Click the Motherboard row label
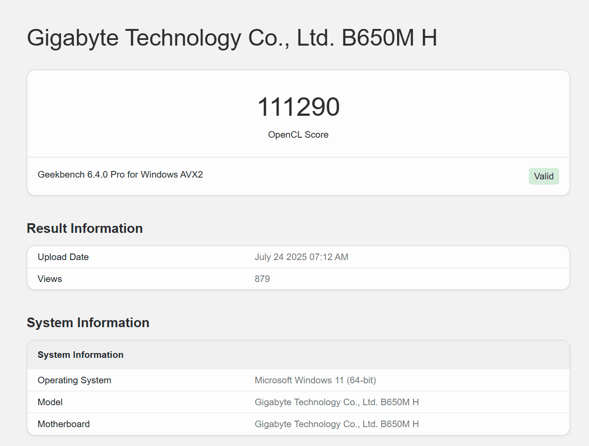 [64, 424]
